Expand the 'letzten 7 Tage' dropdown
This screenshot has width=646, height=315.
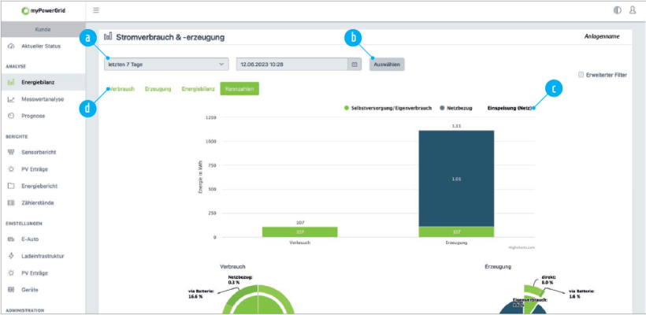click(165, 64)
